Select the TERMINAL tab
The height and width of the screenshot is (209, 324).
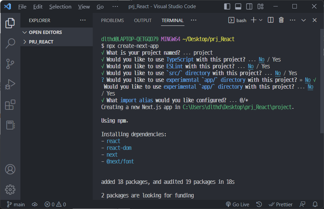[172, 20]
